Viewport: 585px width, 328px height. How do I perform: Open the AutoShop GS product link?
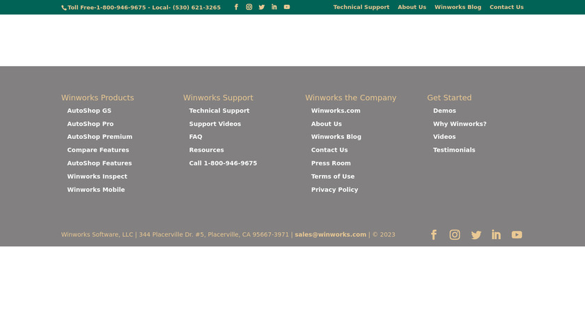[89, 110]
